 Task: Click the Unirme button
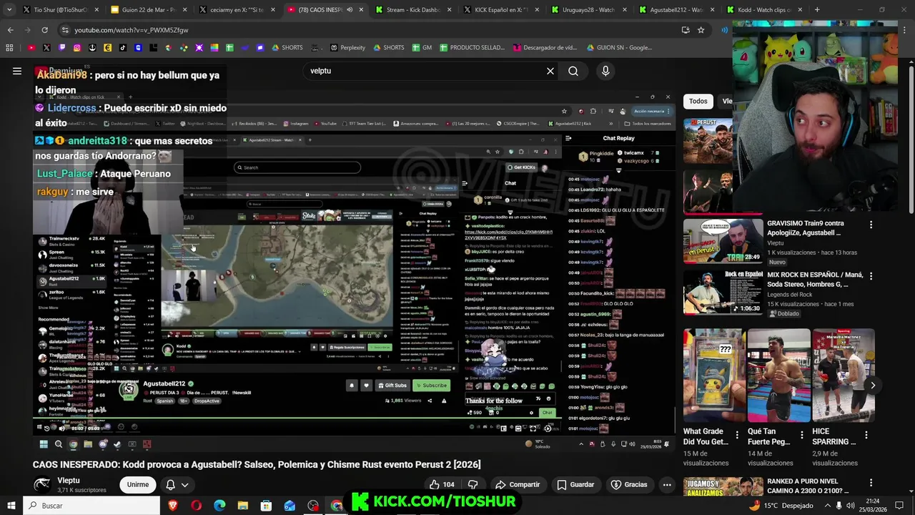click(x=138, y=484)
